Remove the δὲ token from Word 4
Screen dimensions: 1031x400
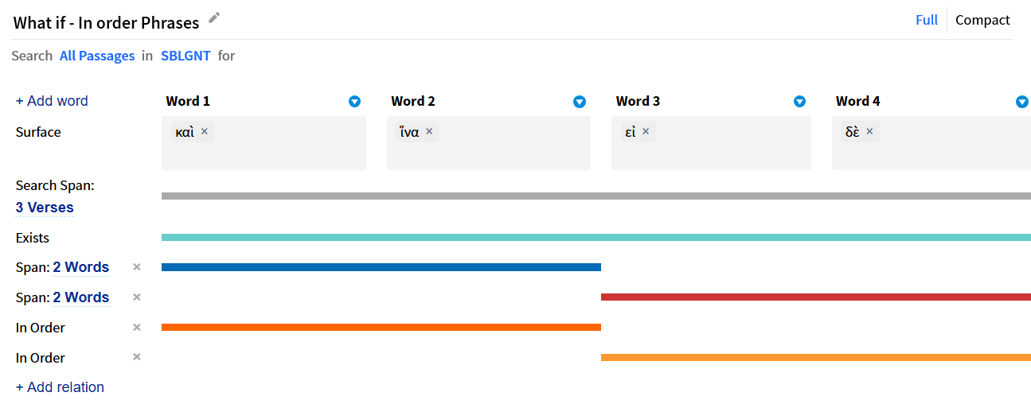click(x=869, y=131)
